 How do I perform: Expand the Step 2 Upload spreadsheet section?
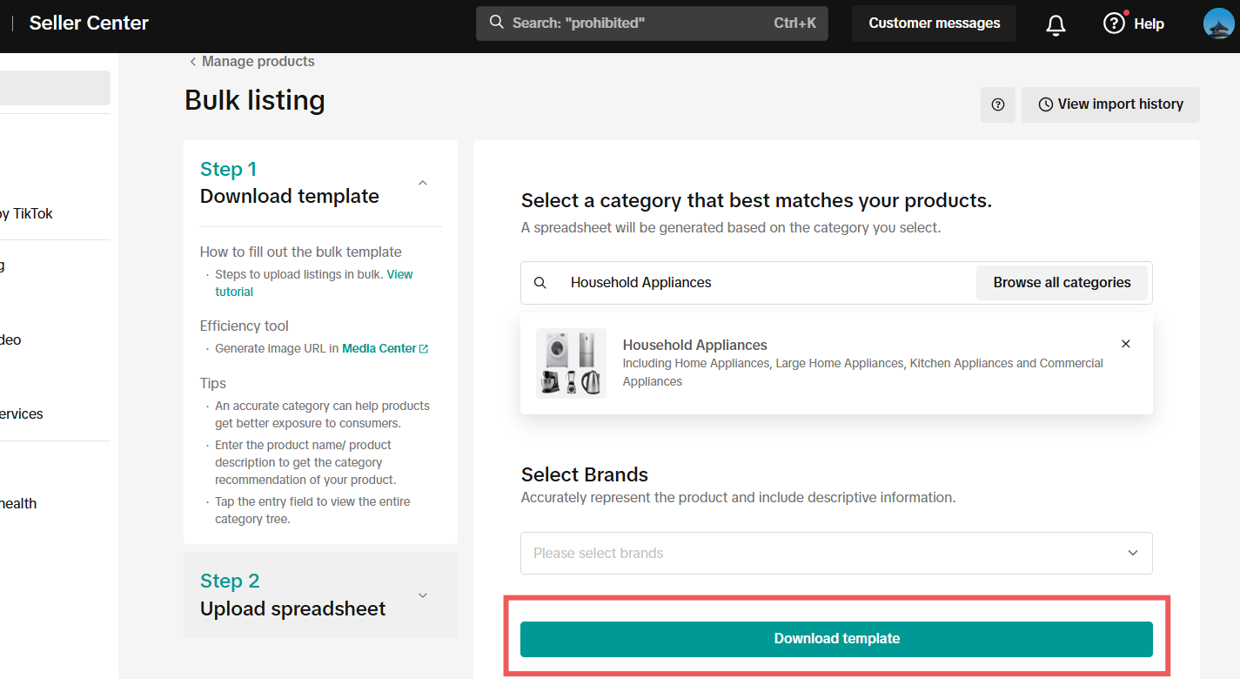pyautogui.click(x=423, y=595)
